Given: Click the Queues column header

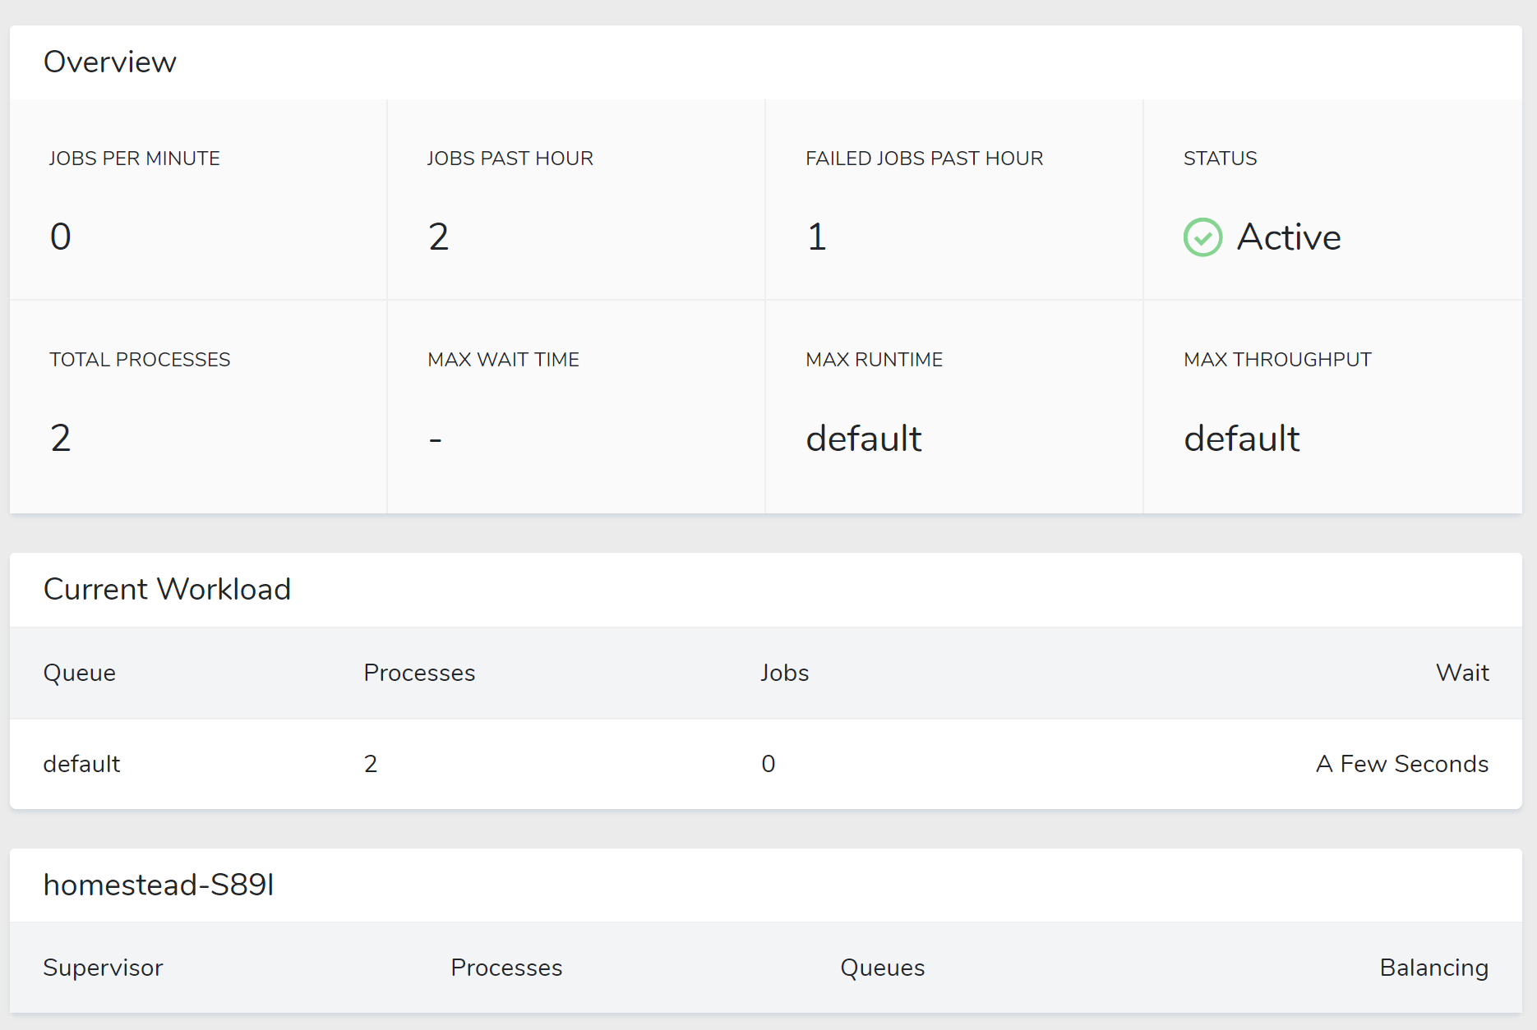Looking at the screenshot, I should [x=883, y=968].
